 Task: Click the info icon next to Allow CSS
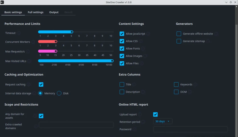tap(141, 41)
